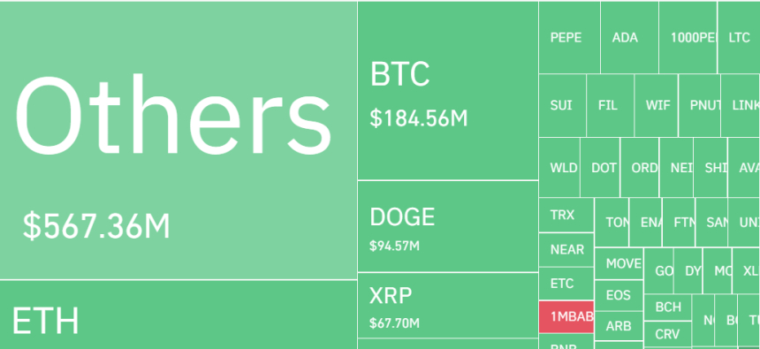Screen dimensions: 760x349
Task: Click the ETC tile
Action: [x=566, y=283]
